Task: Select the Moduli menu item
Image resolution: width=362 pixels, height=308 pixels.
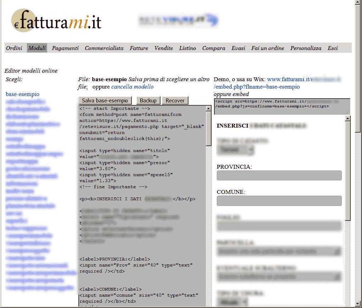Action: 37,48
